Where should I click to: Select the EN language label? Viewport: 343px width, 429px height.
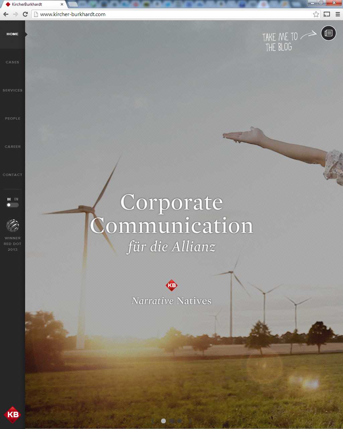point(16,199)
